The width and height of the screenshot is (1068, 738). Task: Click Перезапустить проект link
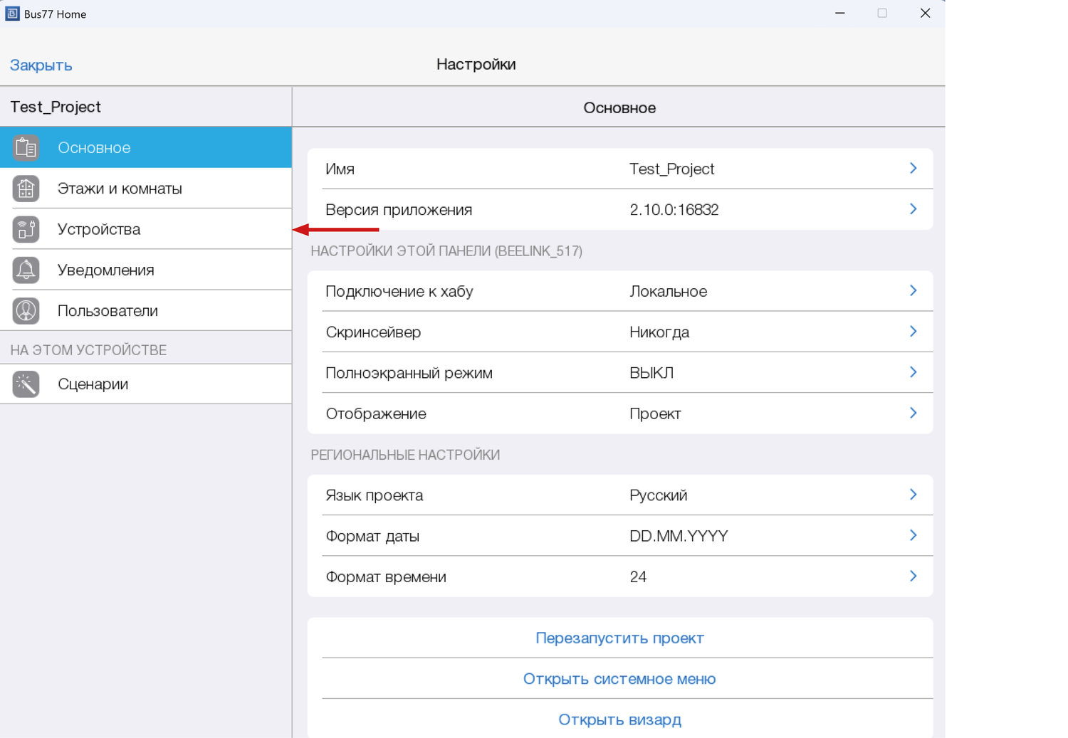pyautogui.click(x=619, y=638)
